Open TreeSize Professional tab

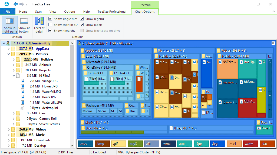point(112,12)
